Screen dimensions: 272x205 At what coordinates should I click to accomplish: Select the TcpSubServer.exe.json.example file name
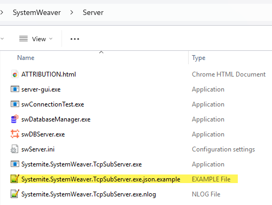pyautogui.click(x=101, y=179)
